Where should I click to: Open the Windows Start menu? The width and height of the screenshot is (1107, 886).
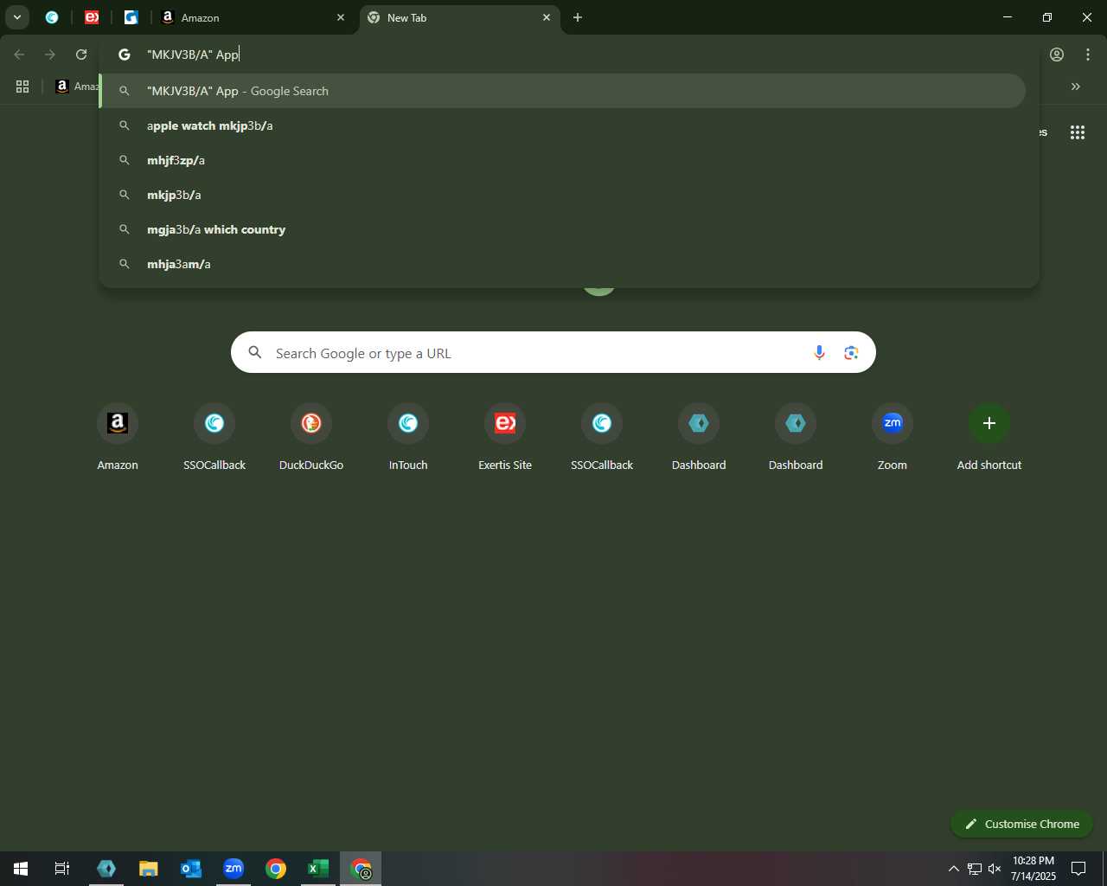click(x=21, y=869)
